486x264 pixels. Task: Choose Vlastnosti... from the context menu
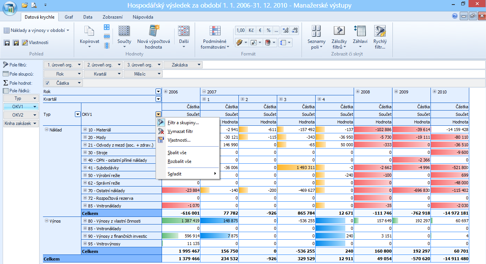188,140
